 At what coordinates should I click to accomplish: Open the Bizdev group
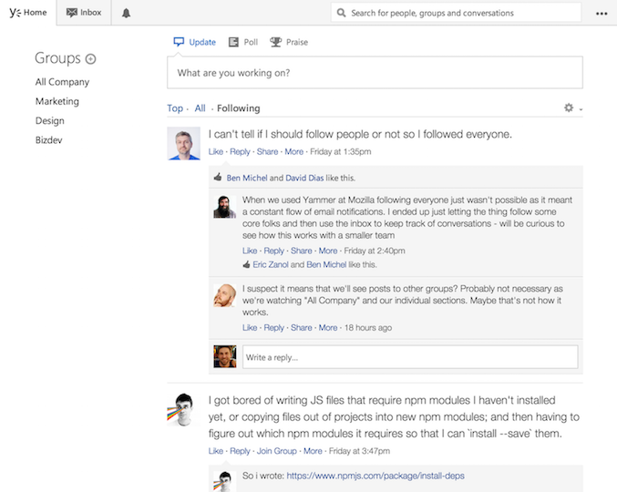(49, 140)
